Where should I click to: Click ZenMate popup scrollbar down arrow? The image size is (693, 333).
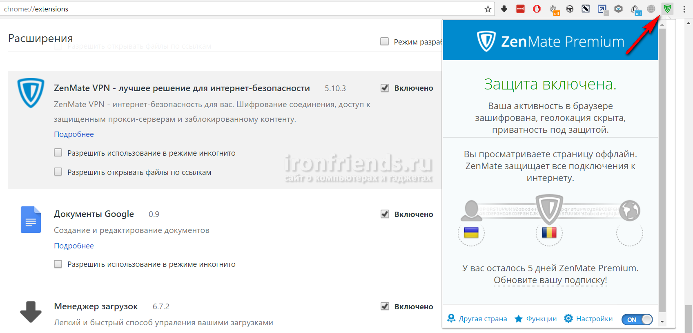tap(662, 322)
